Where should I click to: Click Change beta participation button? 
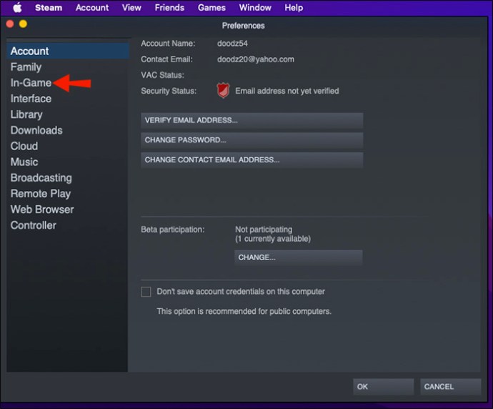pos(299,257)
